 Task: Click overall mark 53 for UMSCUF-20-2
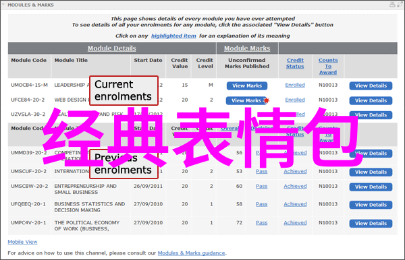coord(239,171)
